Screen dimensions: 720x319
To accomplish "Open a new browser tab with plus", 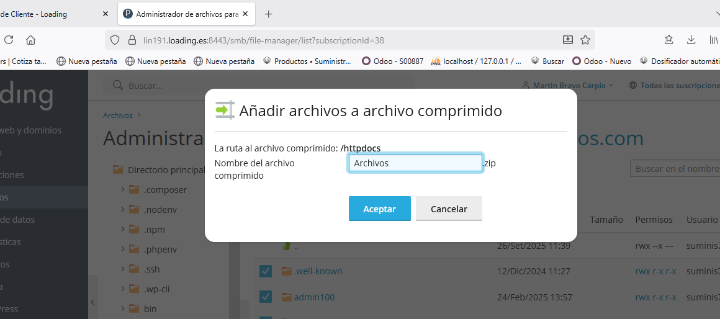I will 269,14.
